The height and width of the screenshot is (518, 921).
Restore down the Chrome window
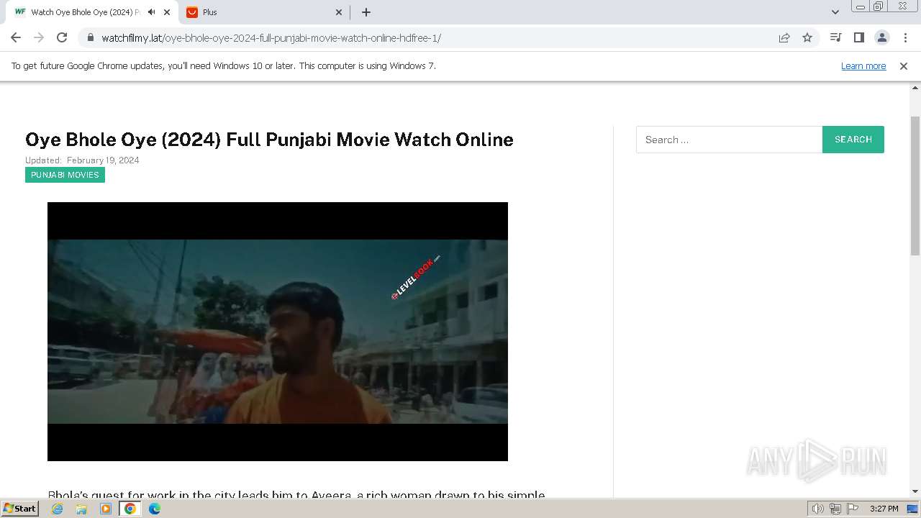click(879, 6)
